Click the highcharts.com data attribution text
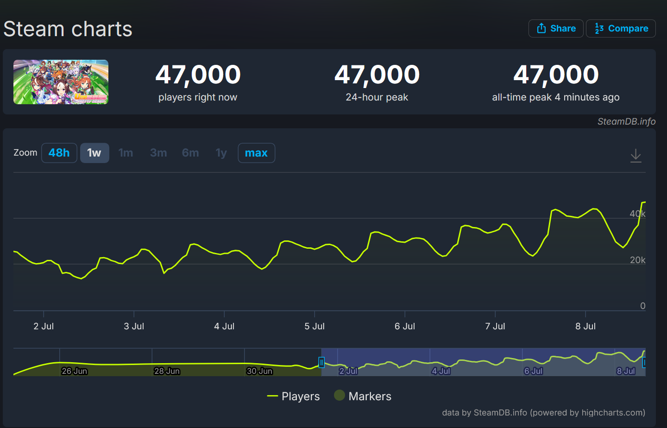 pyautogui.click(x=543, y=413)
